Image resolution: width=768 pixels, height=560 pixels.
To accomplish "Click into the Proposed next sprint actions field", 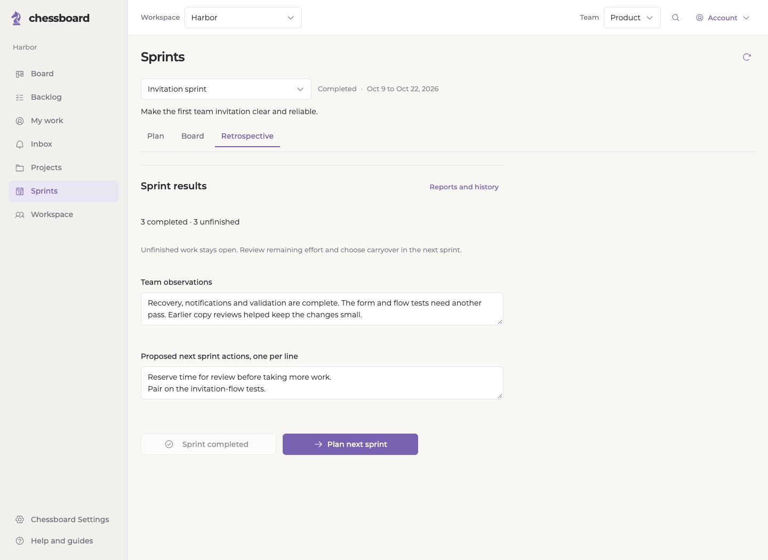I will point(322,383).
